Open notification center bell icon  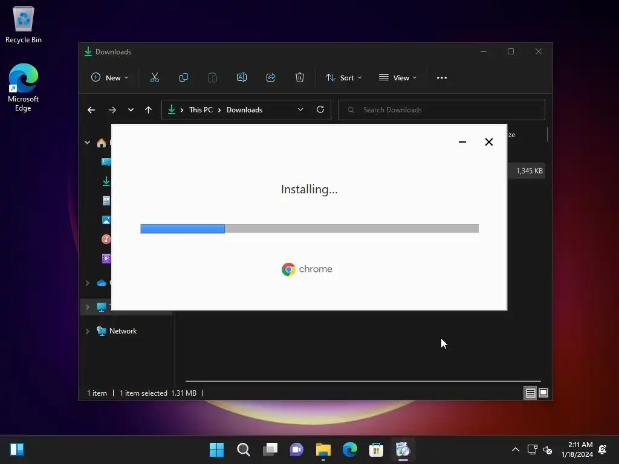pyautogui.click(x=603, y=449)
